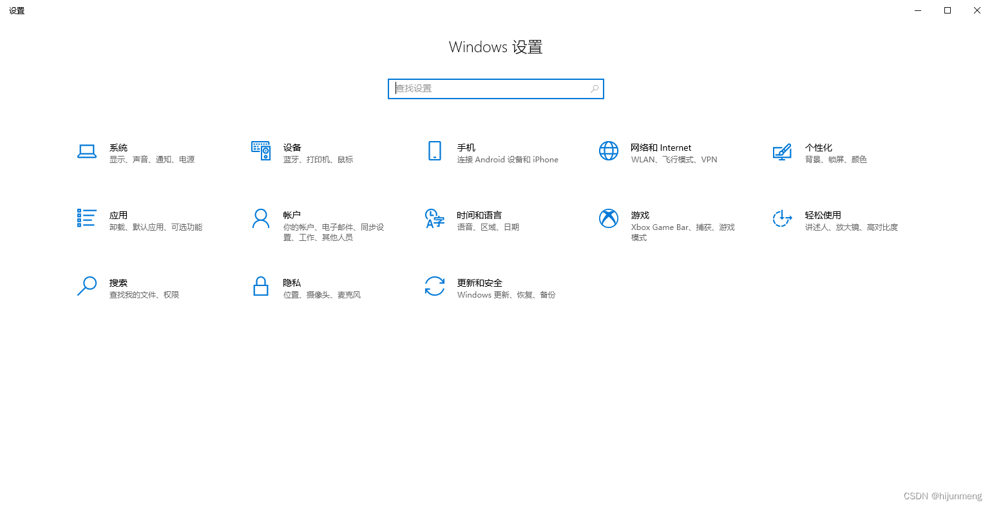Minimize the 设置 window
The width and height of the screenshot is (992, 507).
click(918, 10)
